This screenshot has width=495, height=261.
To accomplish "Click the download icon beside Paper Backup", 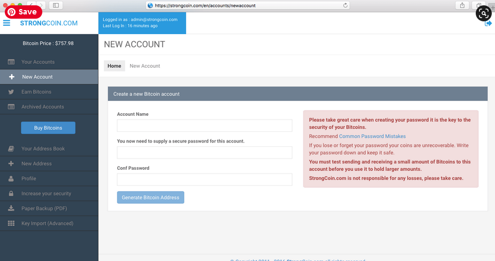I will (11, 208).
